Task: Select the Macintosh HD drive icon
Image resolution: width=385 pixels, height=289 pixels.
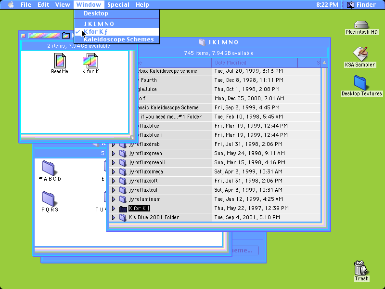Action: [x=361, y=25]
